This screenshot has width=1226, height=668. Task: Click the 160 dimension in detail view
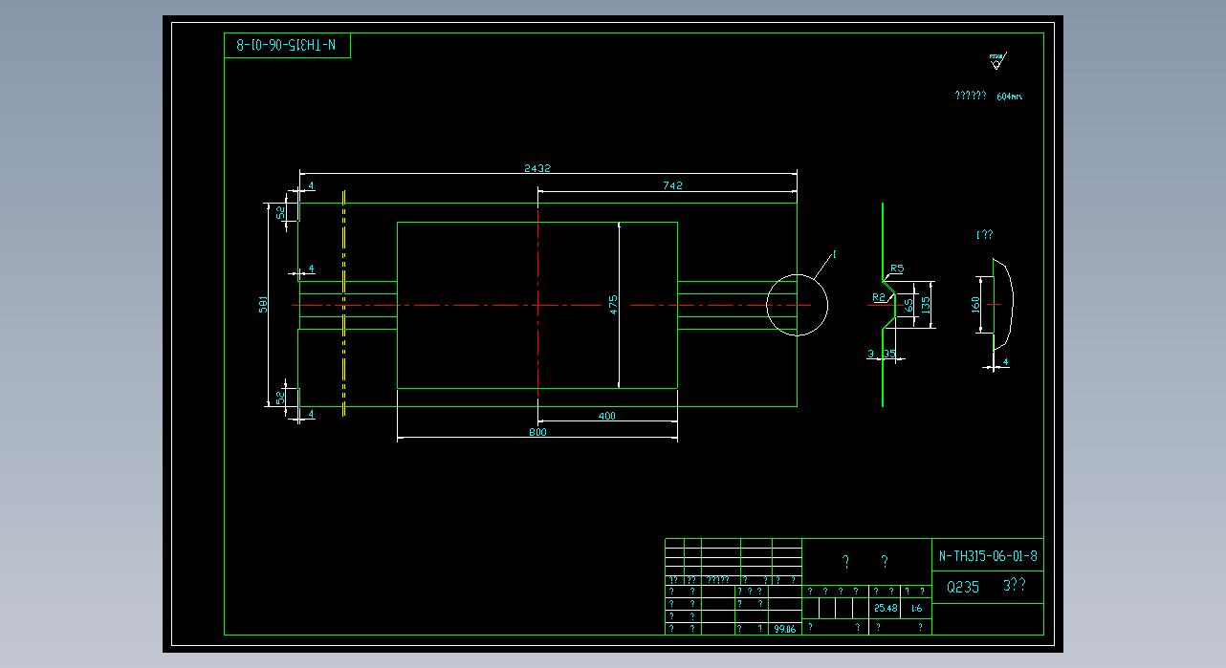[x=975, y=304]
